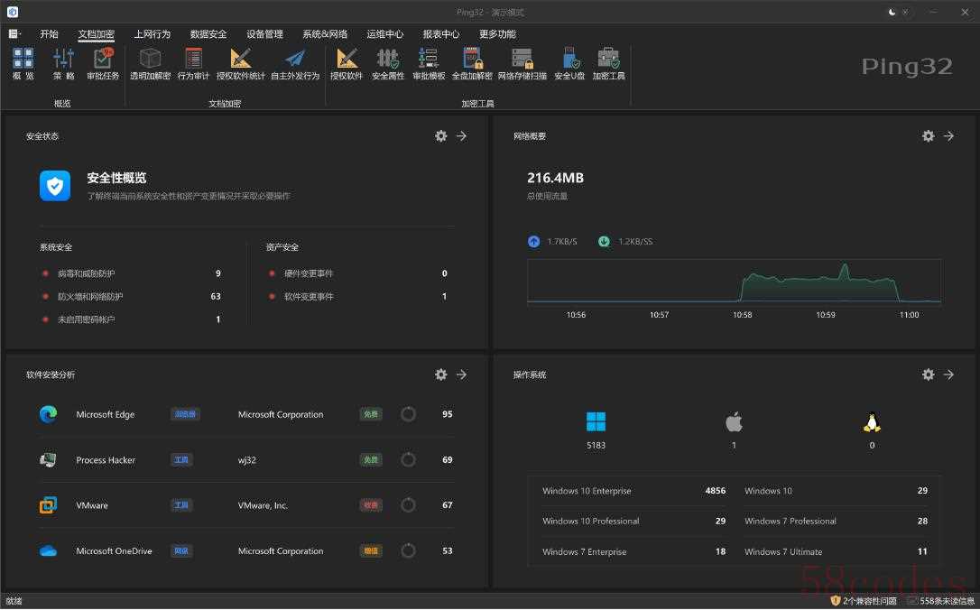This screenshot has width=980, height=610.
Task: Open 授权软件统计 in the ribbon
Action: click(241, 63)
